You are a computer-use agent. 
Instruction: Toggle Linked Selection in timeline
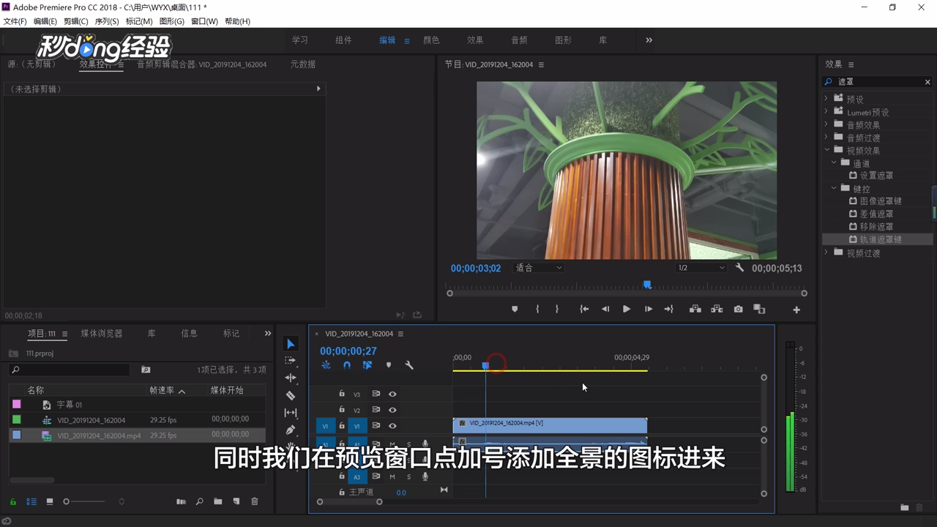pyautogui.click(x=367, y=365)
